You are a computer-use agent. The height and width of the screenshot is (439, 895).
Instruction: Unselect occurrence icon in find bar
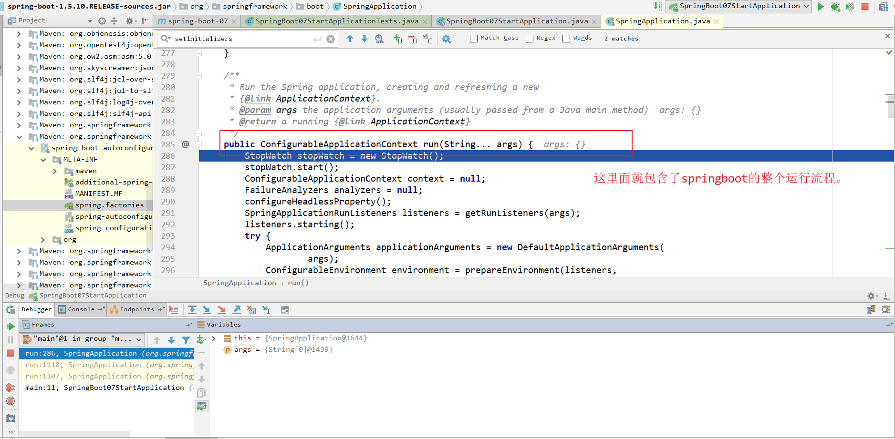(x=413, y=39)
